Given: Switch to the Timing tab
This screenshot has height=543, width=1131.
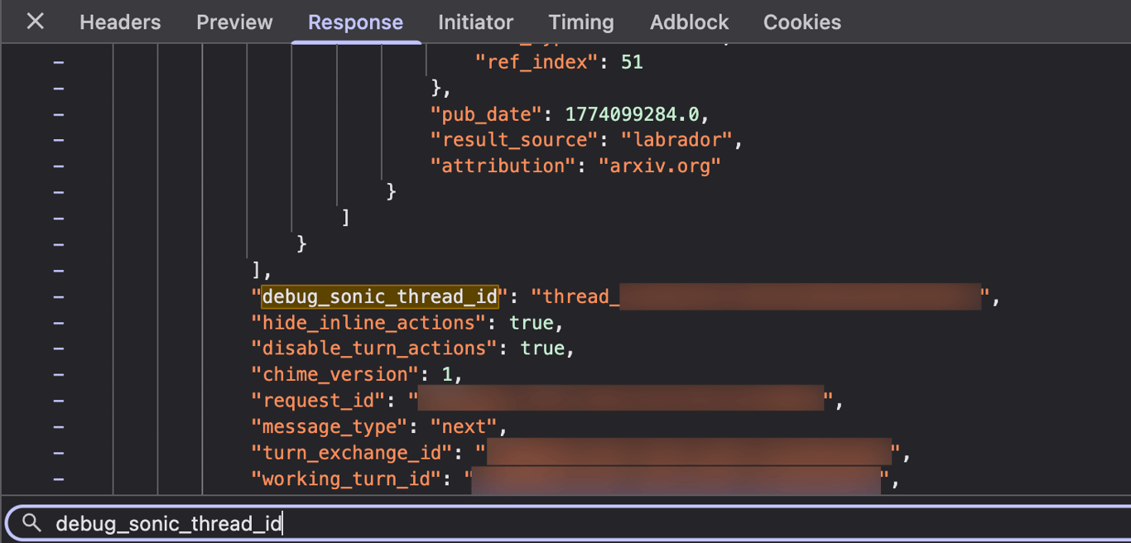Looking at the screenshot, I should tap(581, 22).
